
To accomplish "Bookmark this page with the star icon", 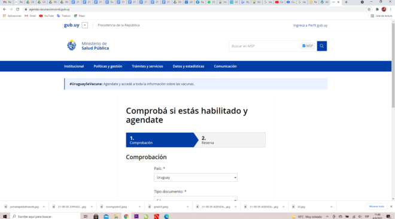I will (369, 10).
